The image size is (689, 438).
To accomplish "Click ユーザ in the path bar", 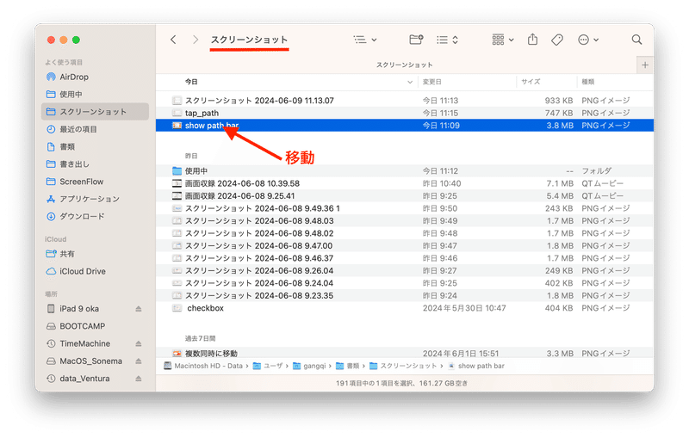I will [268, 366].
